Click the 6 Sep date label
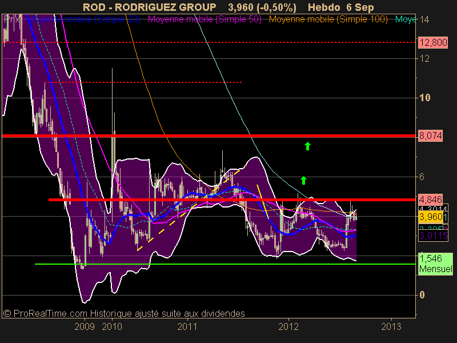The height and width of the screenshot is (343, 457). (360, 7)
